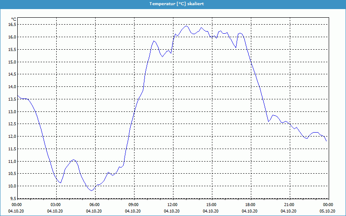Select the 06:00 time label
The image size is (346, 216).
[94, 205]
